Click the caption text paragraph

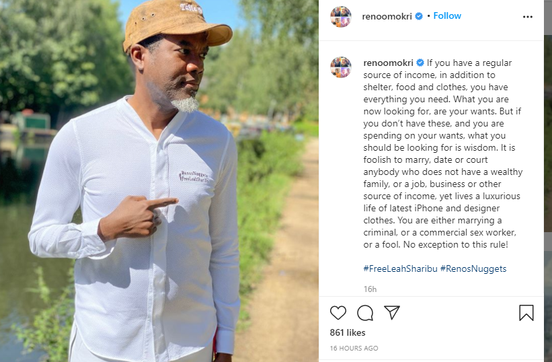443,153
